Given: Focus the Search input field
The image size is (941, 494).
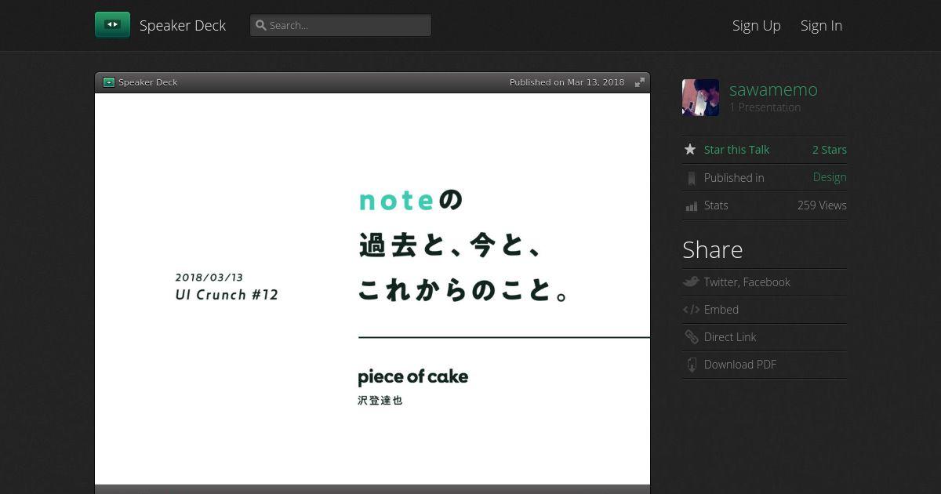Looking at the screenshot, I should pos(340,25).
